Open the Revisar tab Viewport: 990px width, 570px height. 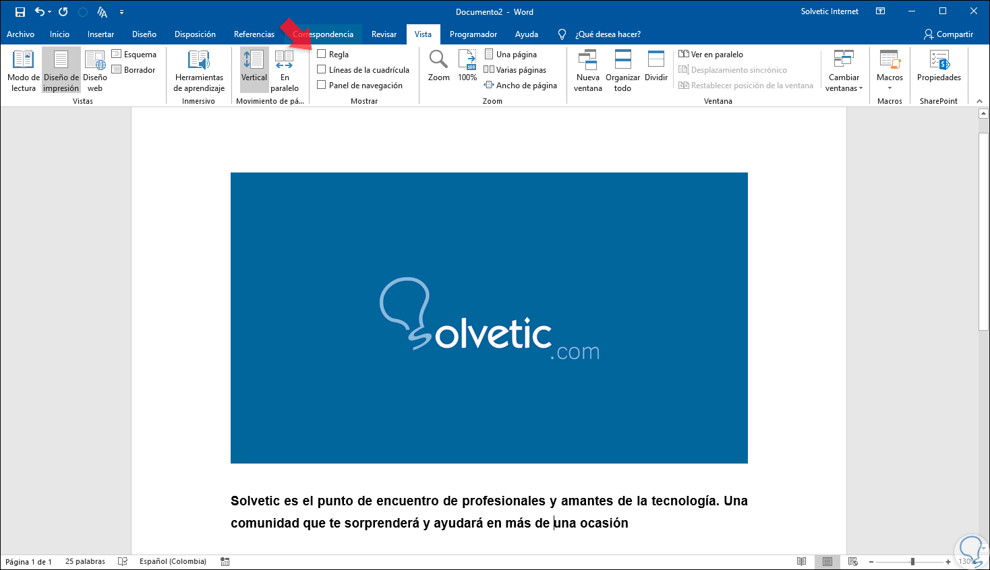384,34
